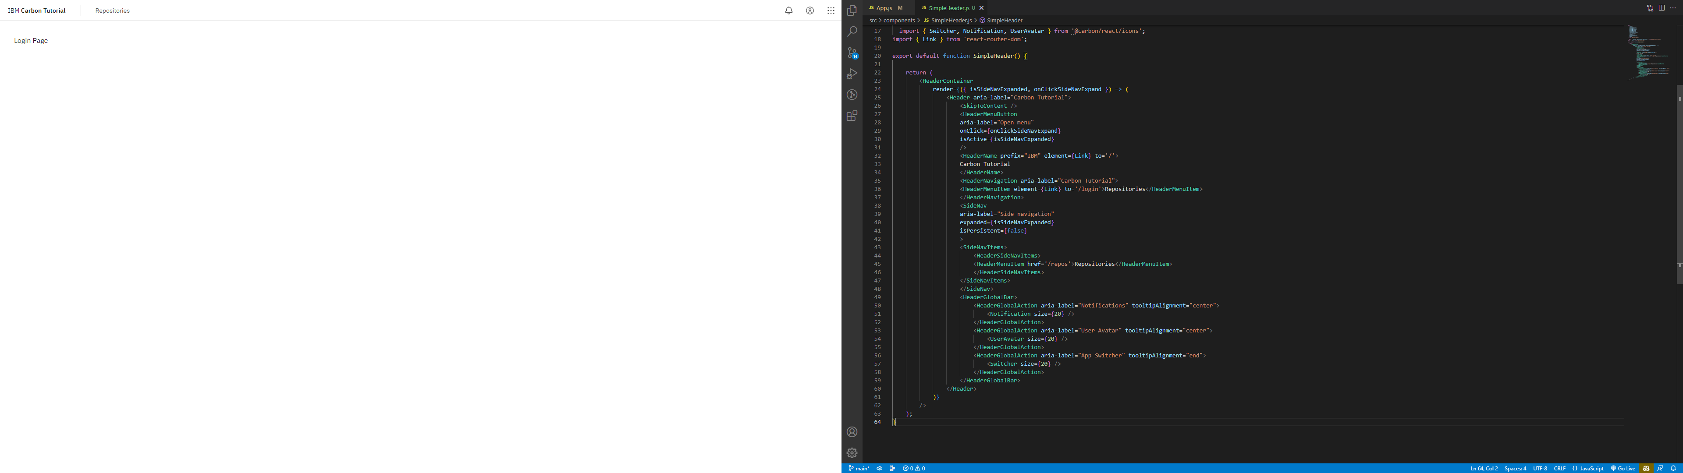1683x473 pixels.
Task: Open the user avatar icon in Carbon header
Action: click(x=810, y=11)
